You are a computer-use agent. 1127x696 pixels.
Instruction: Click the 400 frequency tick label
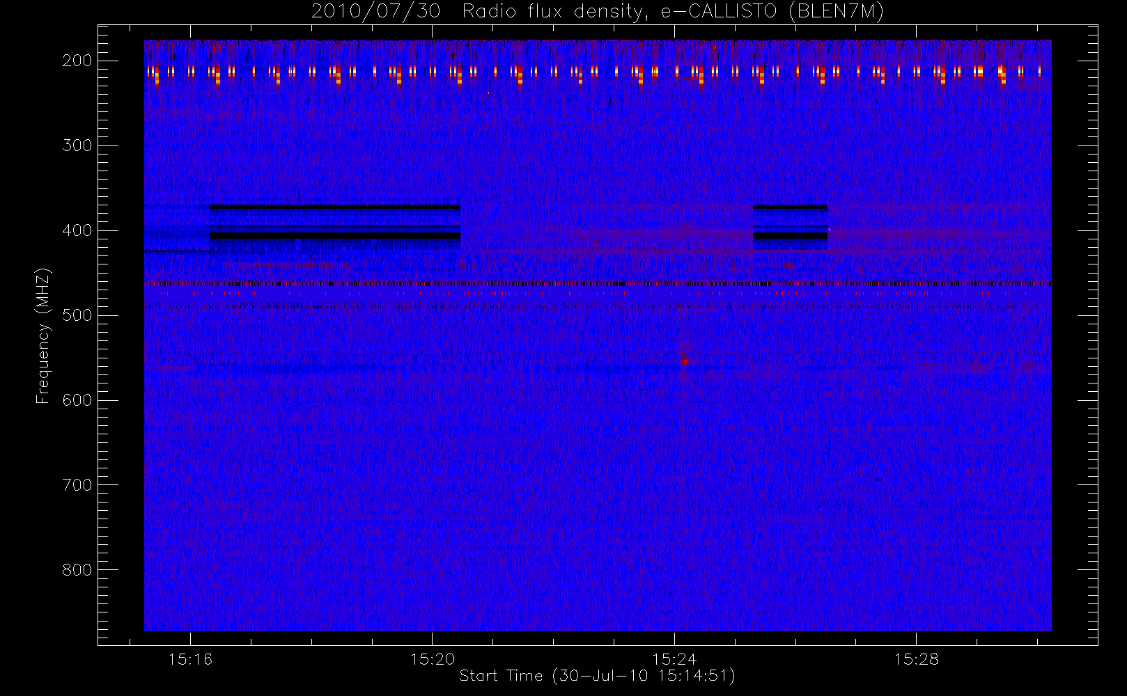click(77, 230)
